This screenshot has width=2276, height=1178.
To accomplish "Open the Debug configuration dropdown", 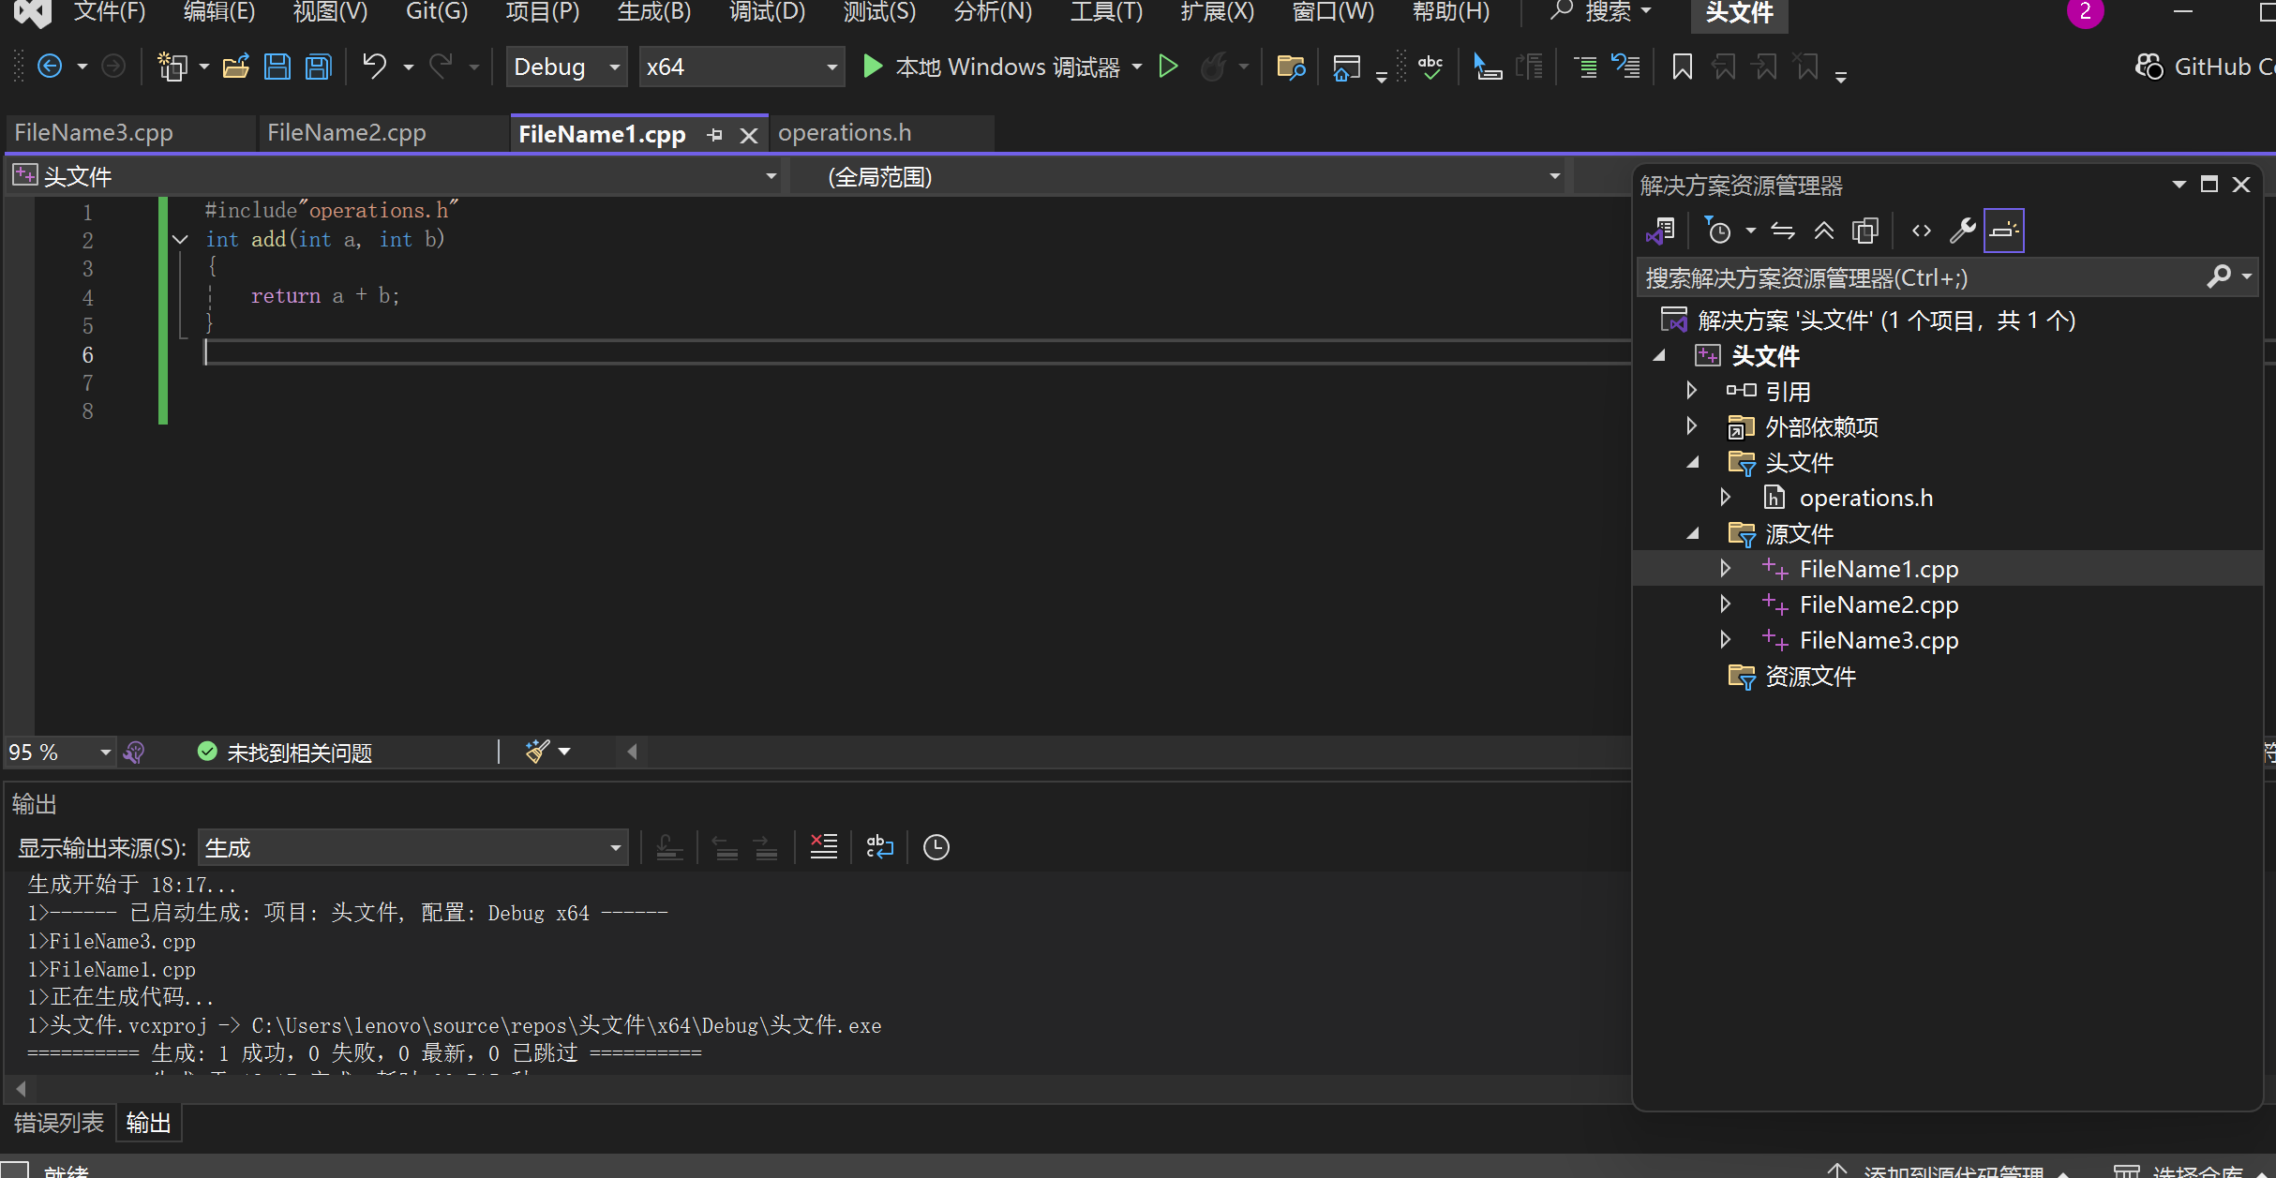I will coord(566,67).
